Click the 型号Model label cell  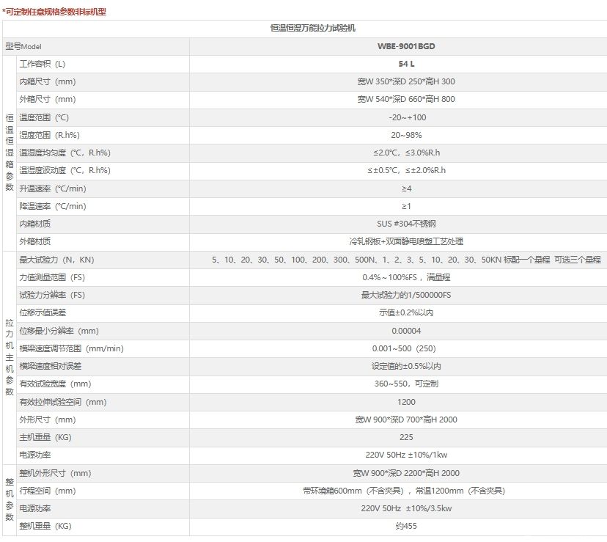coord(24,46)
